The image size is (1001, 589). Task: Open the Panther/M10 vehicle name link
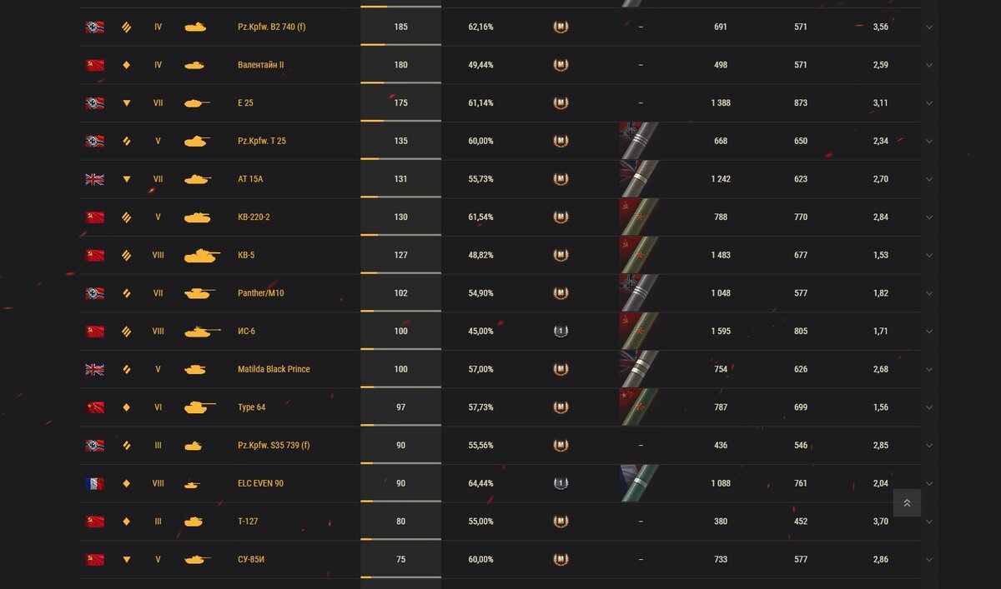click(260, 293)
